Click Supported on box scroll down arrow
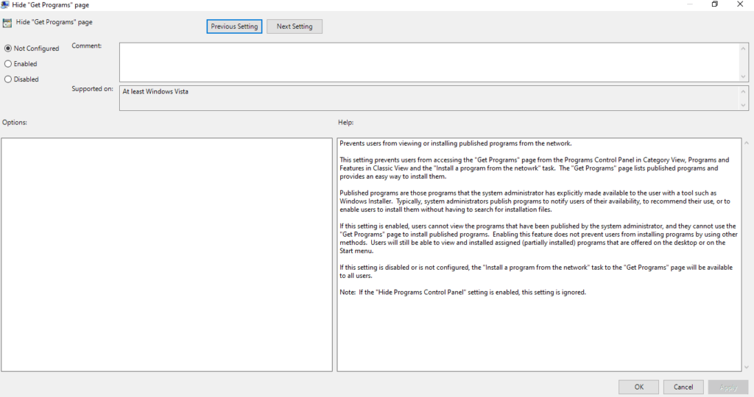Viewport: 754px width, 397px height. (x=743, y=105)
